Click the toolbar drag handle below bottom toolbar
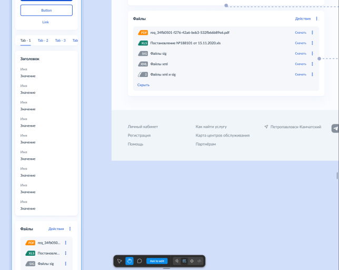The height and width of the screenshot is (270, 339). tap(166, 268)
